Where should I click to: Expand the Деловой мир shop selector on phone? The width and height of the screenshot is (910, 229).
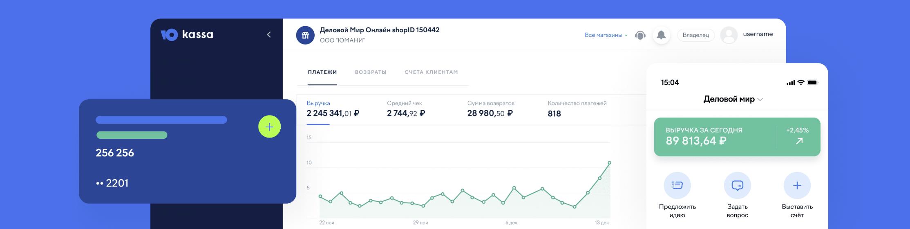[733, 99]
